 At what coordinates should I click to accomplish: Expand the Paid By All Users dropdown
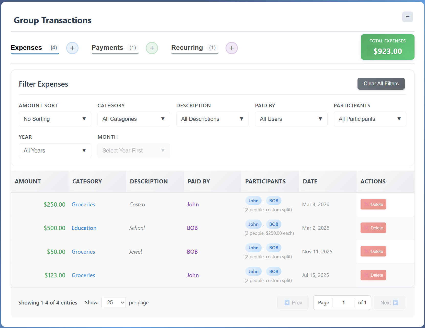click(x=291, y=119)
